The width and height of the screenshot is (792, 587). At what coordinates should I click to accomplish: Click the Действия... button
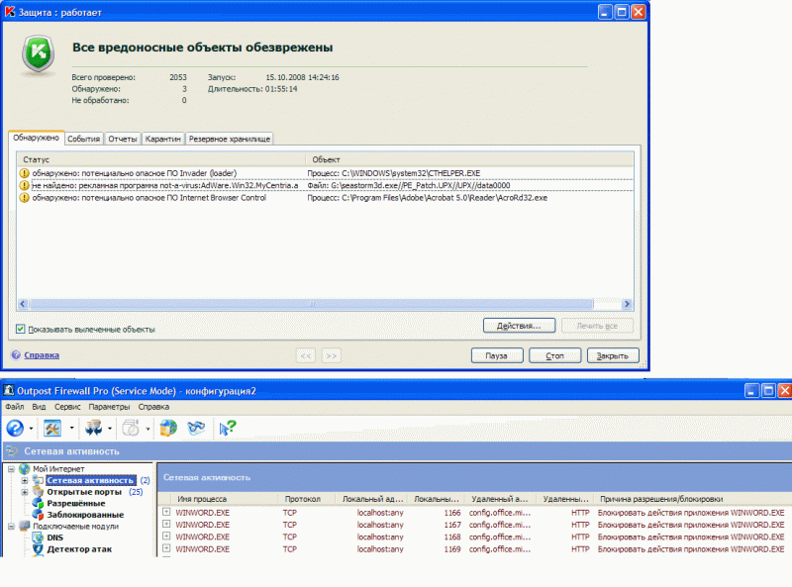coord(519,326)
